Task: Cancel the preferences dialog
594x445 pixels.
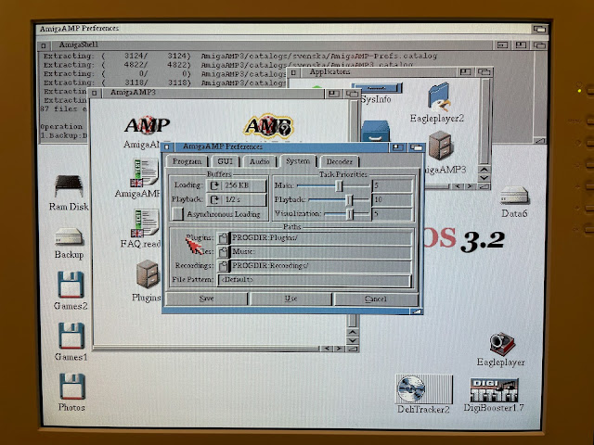Action: click(375, 299)
